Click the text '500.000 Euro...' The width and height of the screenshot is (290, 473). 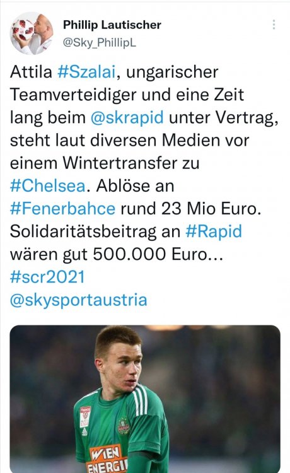point(158,254)
